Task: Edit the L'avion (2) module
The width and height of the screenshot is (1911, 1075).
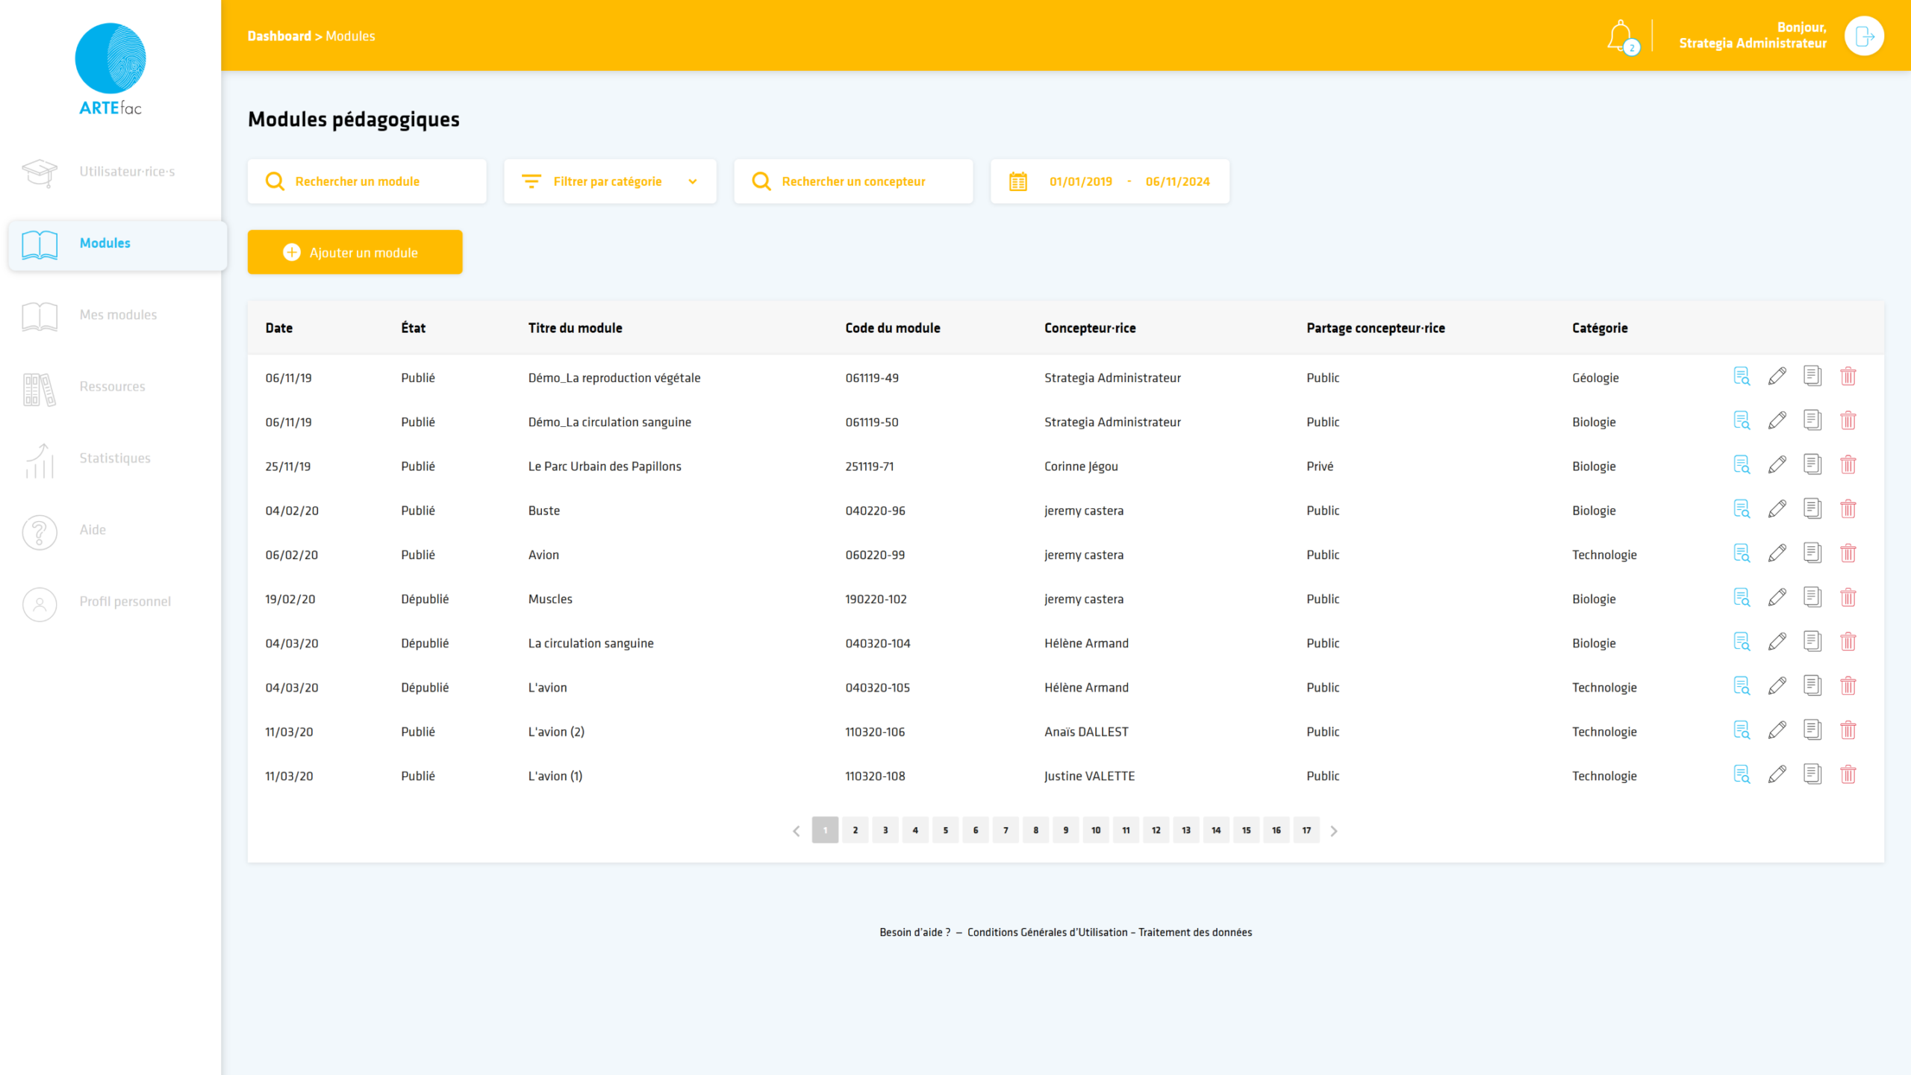Action: click(1777, 730)
